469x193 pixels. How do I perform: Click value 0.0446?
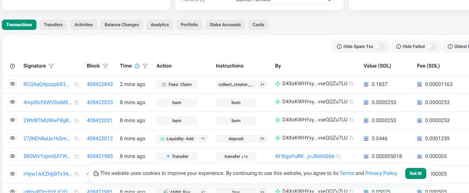379,138
